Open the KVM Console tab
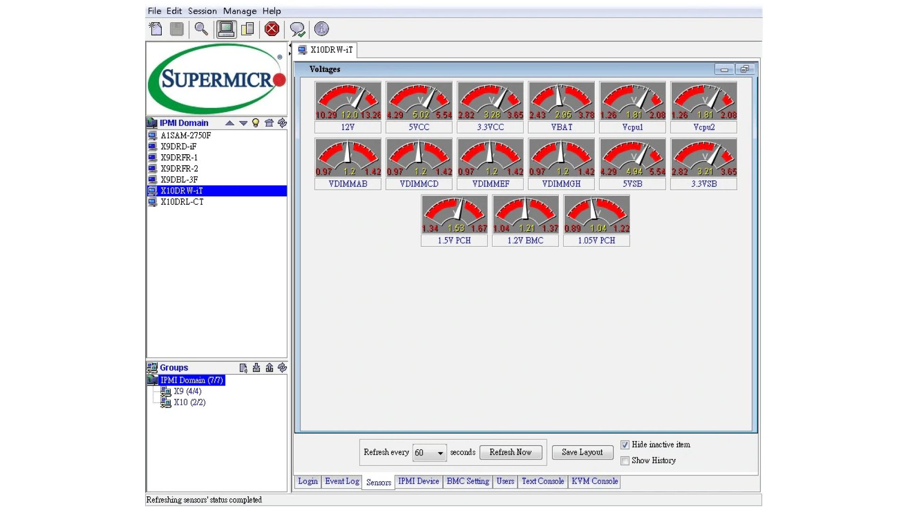The image size is (908, 511). click(x=594, y=481)
